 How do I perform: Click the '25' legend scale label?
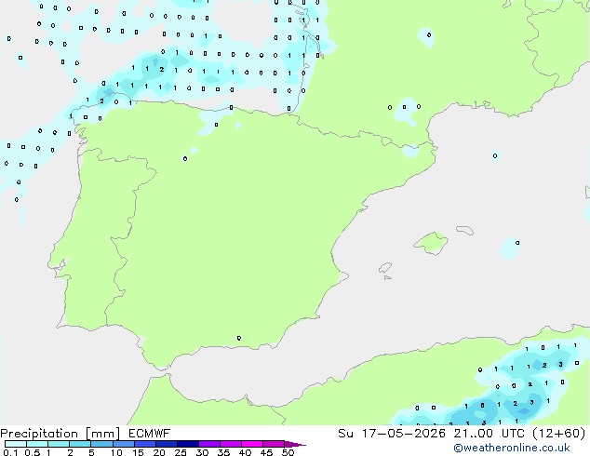pyautogui.click(x=181, y=452)
